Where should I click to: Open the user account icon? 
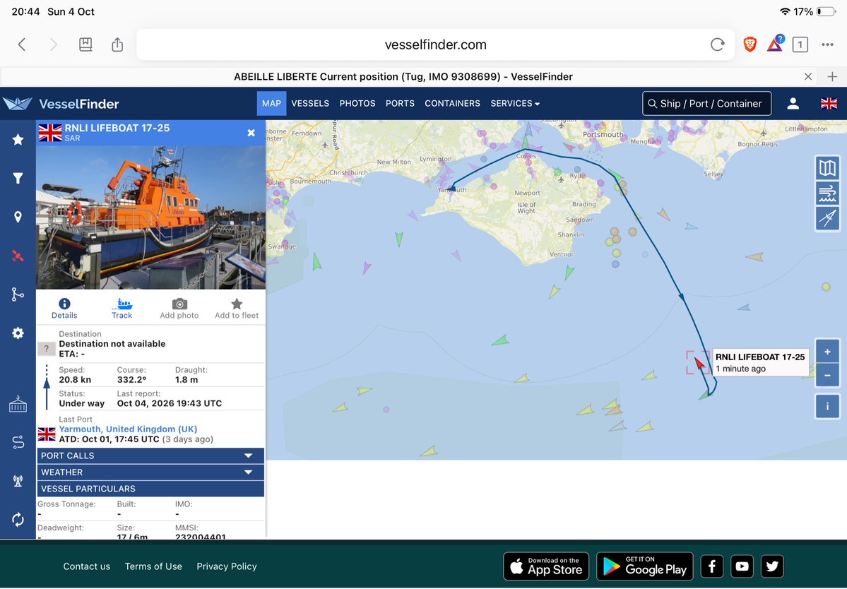[793, 104]
